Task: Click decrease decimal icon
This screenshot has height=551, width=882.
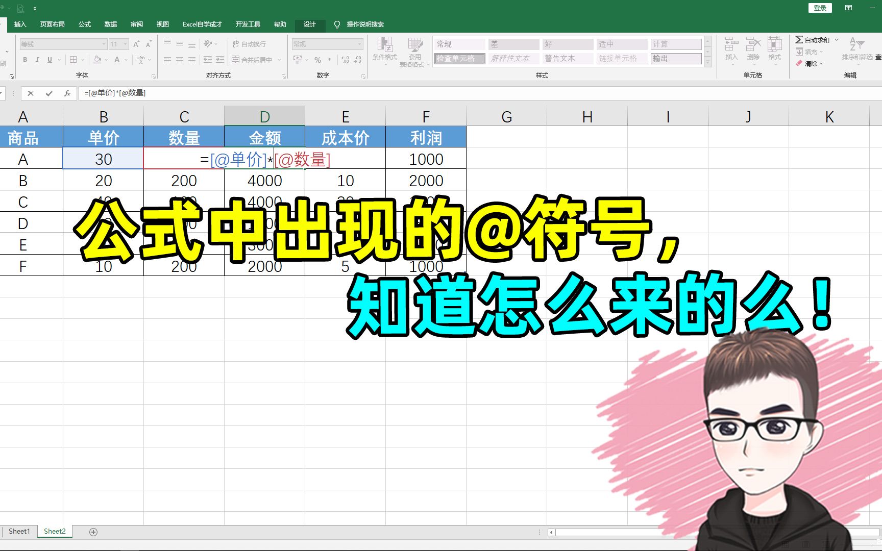Action: click(x=358, y=60)
